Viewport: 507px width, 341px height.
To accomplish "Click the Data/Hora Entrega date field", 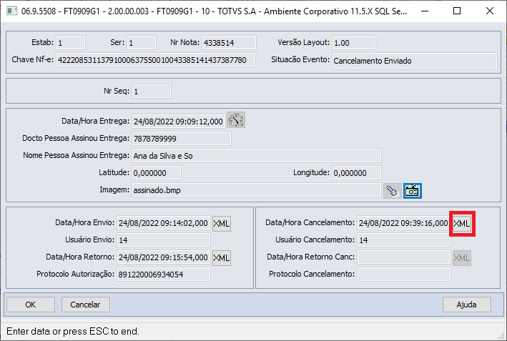I will click(179, 122).
